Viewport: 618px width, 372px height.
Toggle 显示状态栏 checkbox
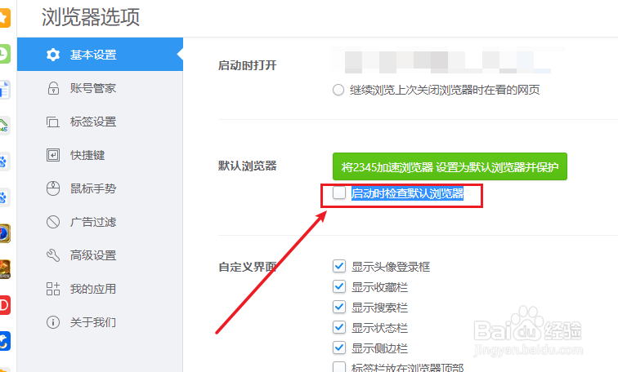coord(339,328)
